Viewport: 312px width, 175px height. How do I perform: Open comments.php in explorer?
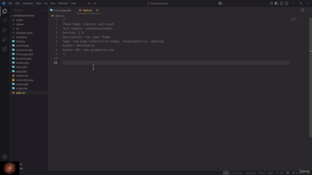24,50
